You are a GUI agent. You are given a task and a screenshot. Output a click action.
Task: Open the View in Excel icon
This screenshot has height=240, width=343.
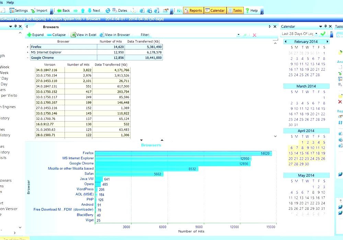(73, 35)
